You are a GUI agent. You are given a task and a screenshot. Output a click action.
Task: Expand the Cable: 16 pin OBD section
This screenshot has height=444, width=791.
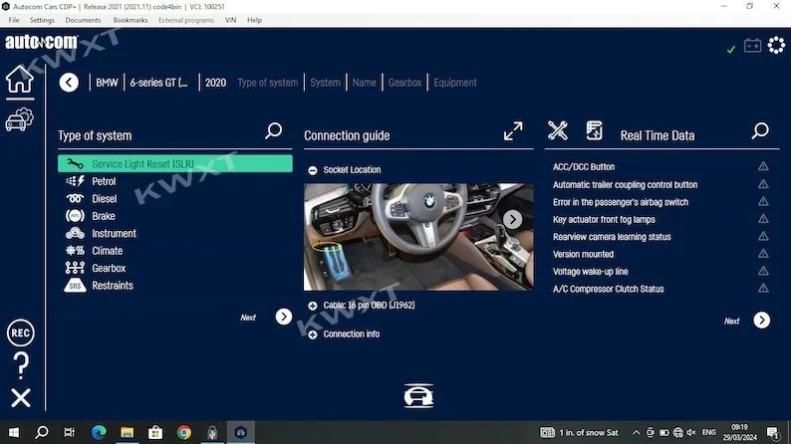(313, 306)
